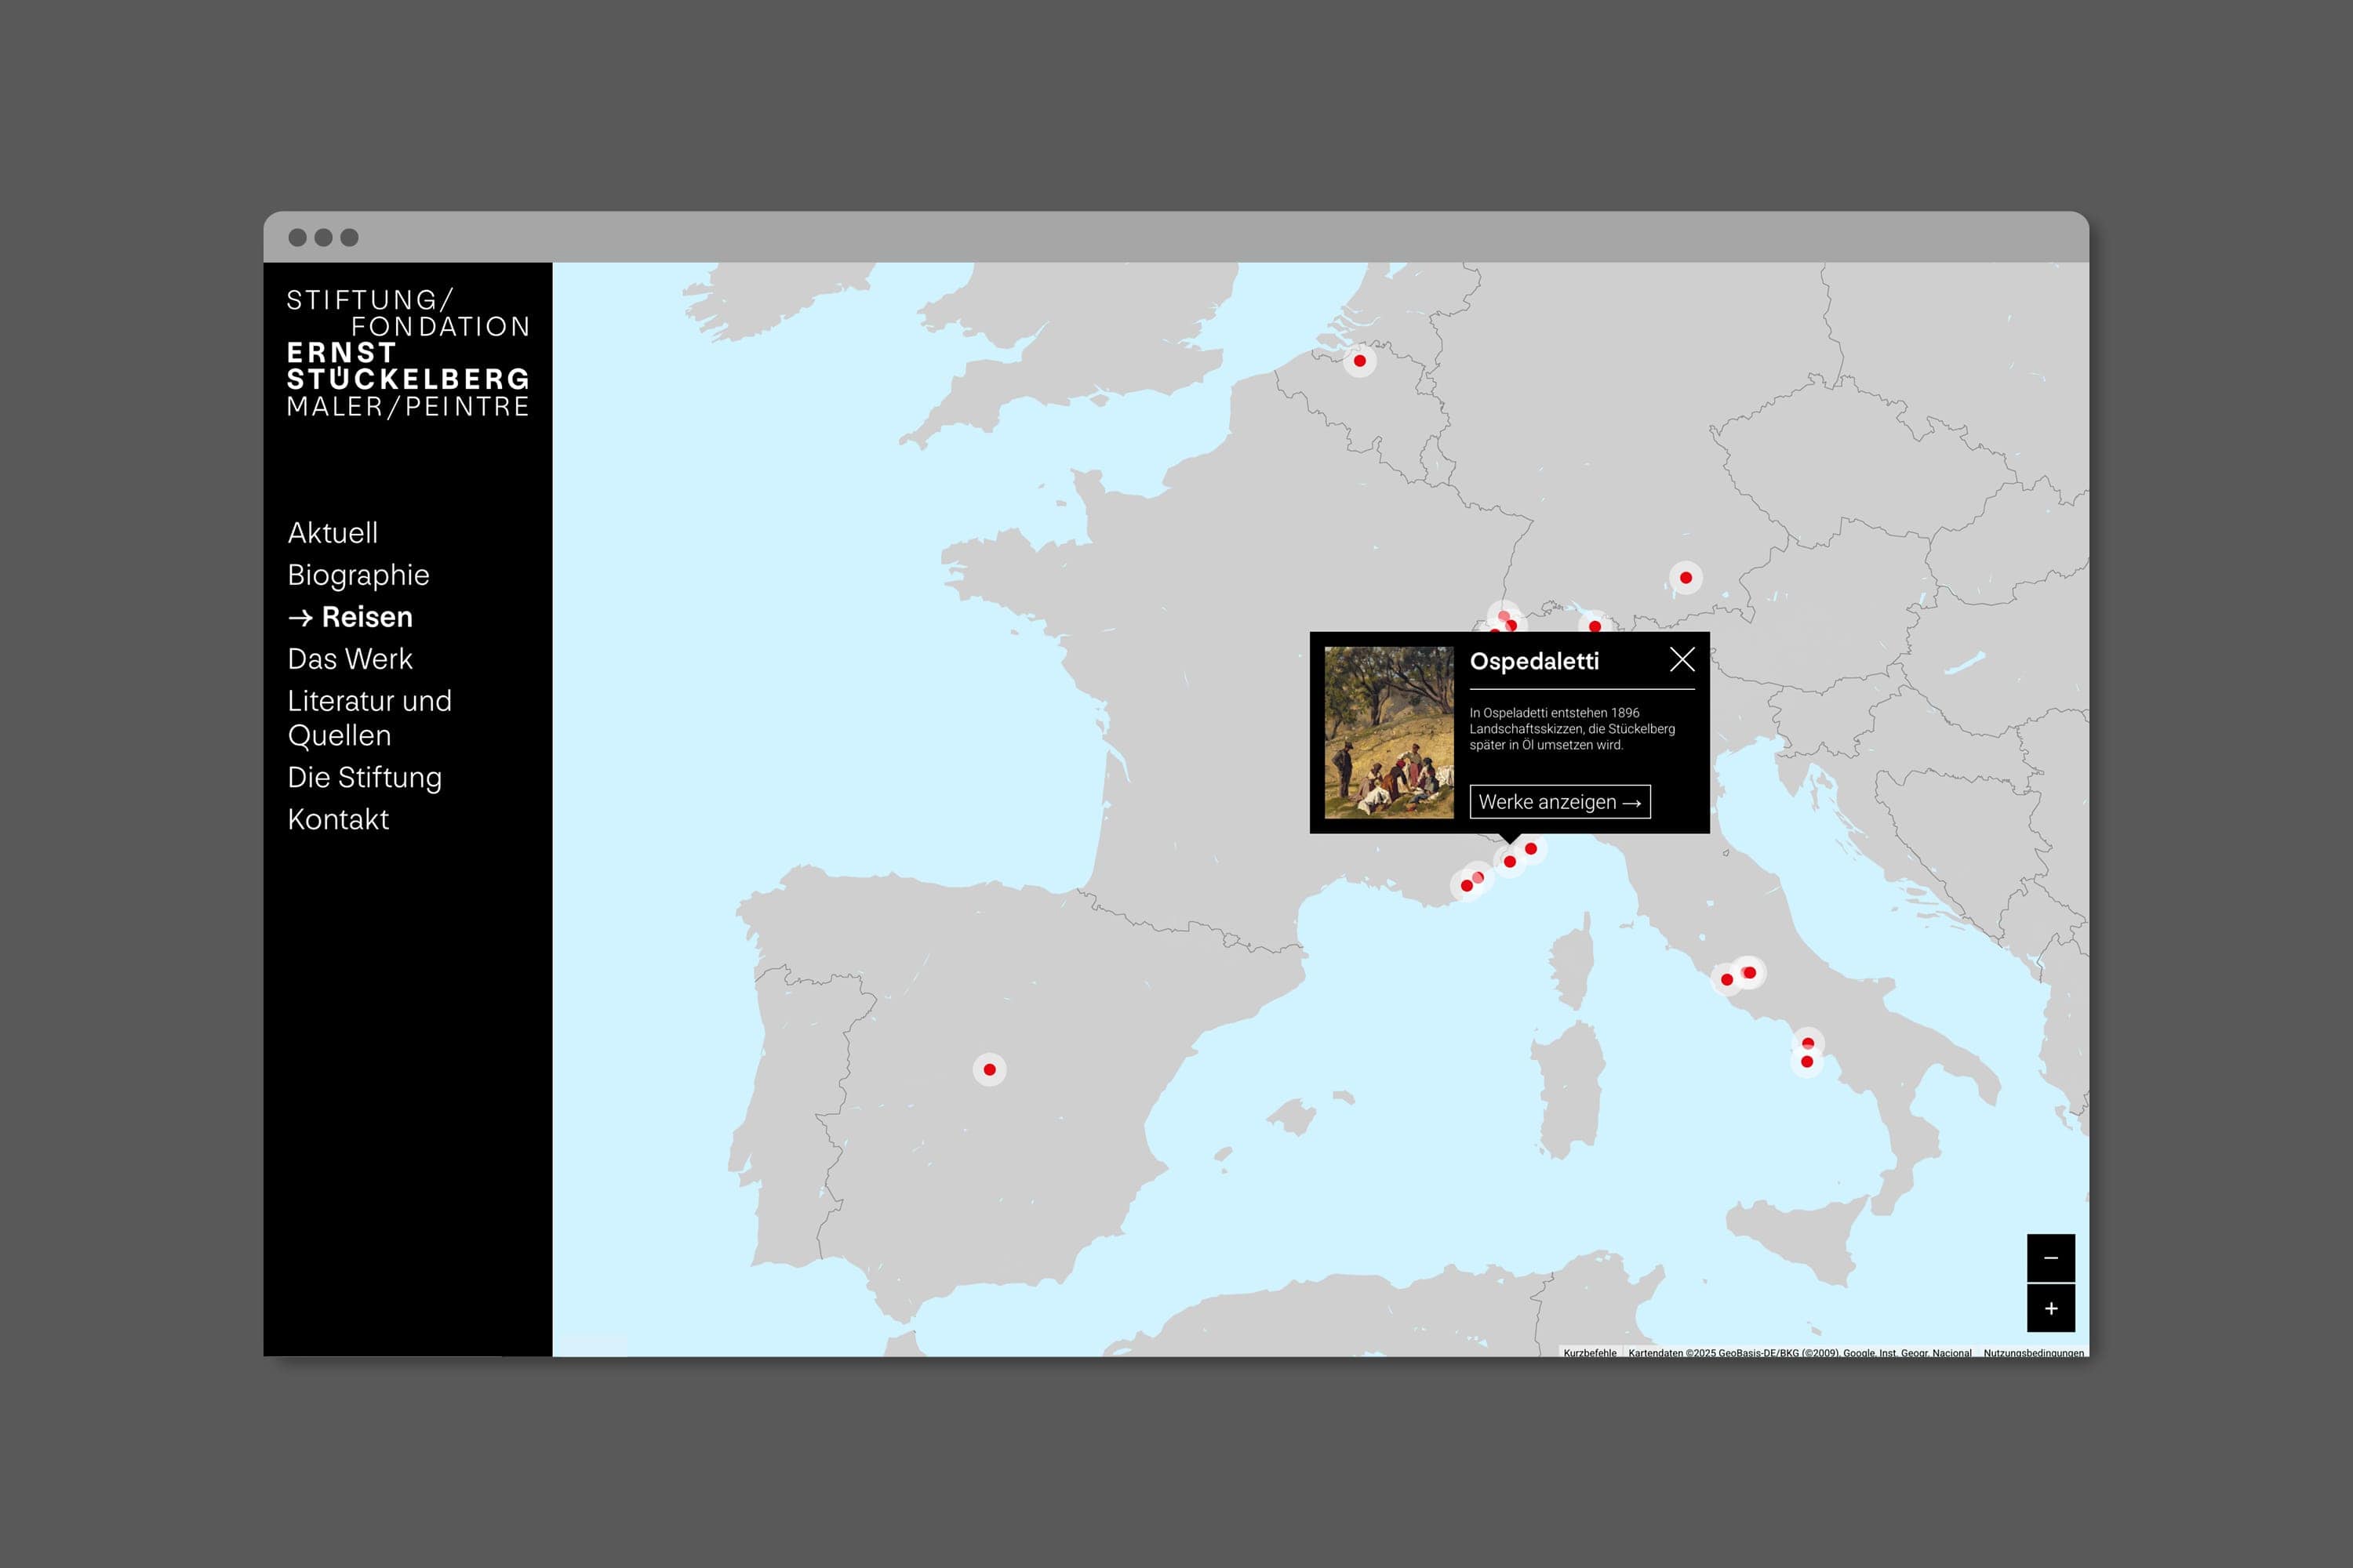The height and width of the screenshot is (1568, 2353).
Task: Click the marker on the French Riviera
Action: click(1467, 886)
